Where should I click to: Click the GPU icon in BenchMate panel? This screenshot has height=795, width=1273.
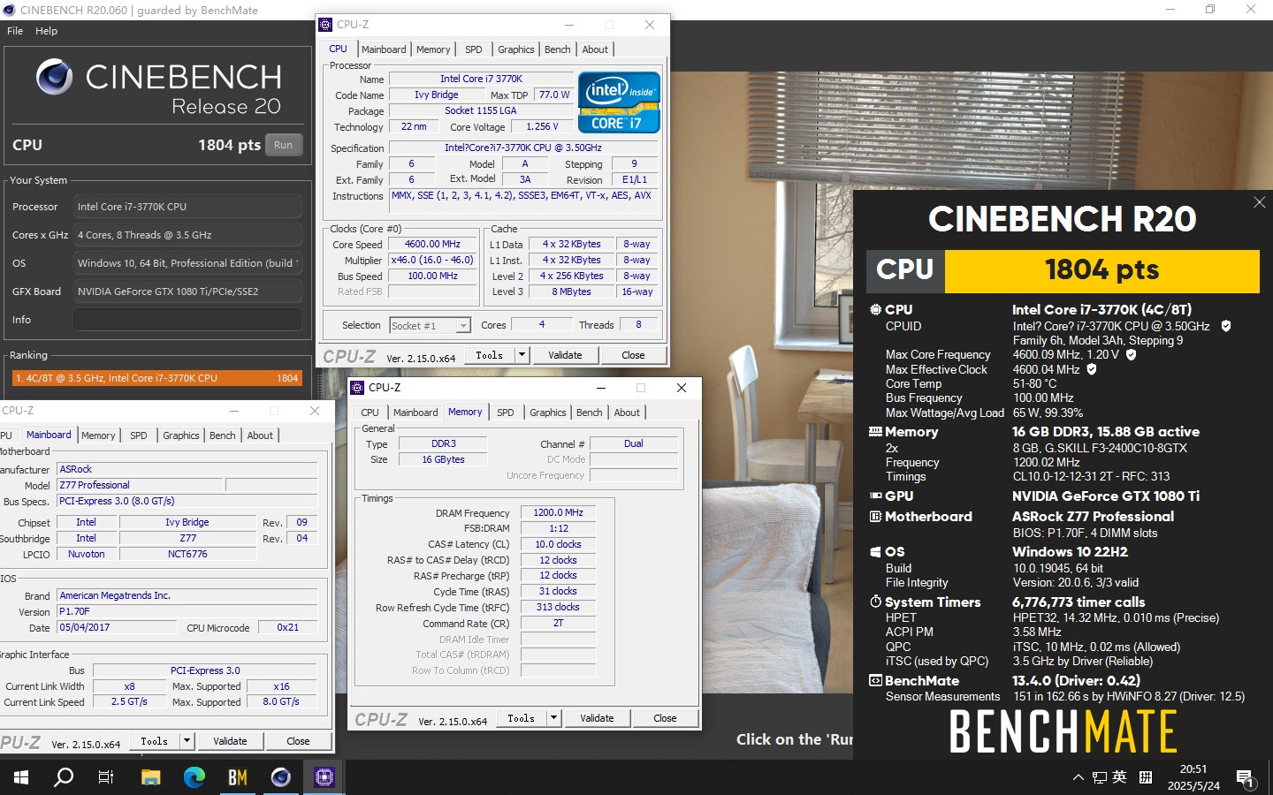click(x=875, y=496)
